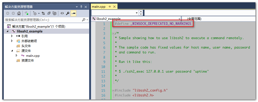Screen dimensions: 258x102
Task: Click the Forward navigation arrow in Solution Explorer
Action: point(13,13)
